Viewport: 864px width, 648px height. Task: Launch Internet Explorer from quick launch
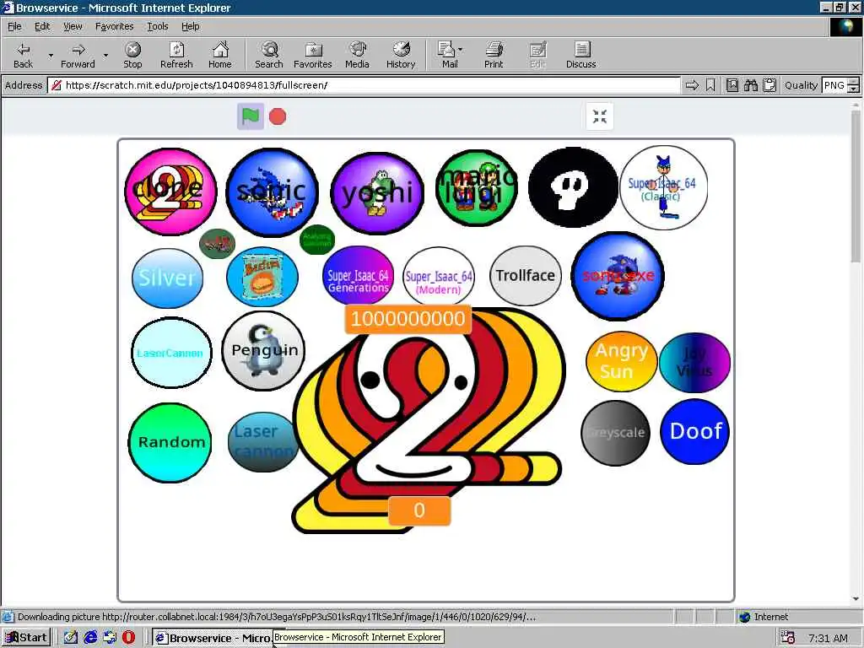click(90, 638)
